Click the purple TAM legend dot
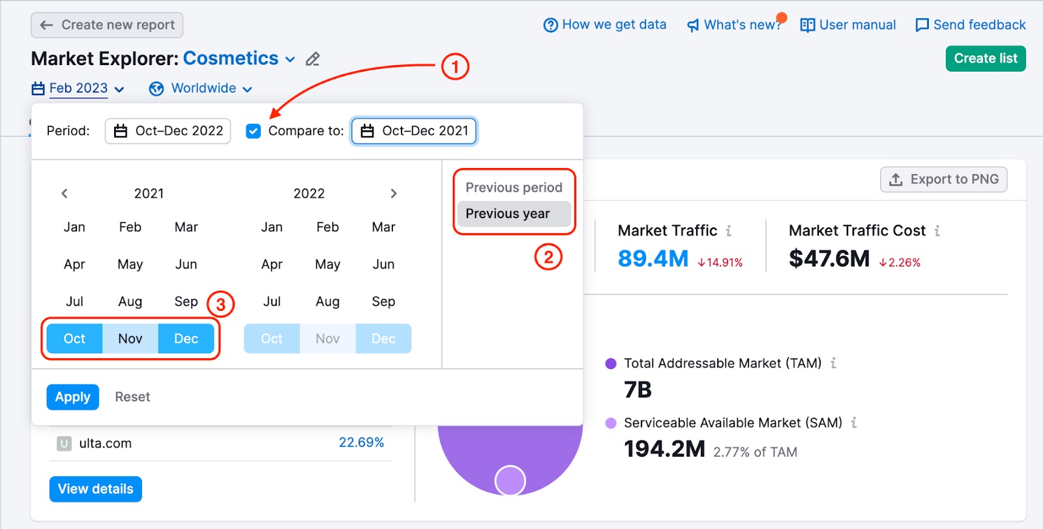Image resolution: width=1043 pixels, height=529 pixels. (x=611, y=364)
